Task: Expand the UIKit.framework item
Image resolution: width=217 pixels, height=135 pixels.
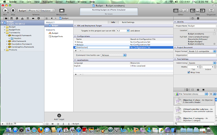Action: (7, 41)
